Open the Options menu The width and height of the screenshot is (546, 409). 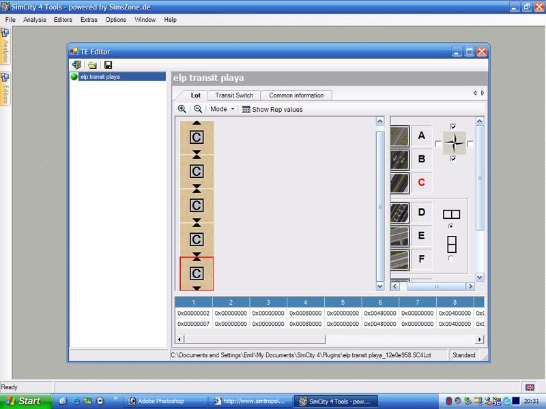click(115, 20)
